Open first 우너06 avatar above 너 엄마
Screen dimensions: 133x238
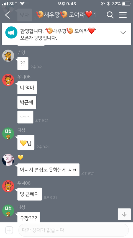tap(8, 80)
